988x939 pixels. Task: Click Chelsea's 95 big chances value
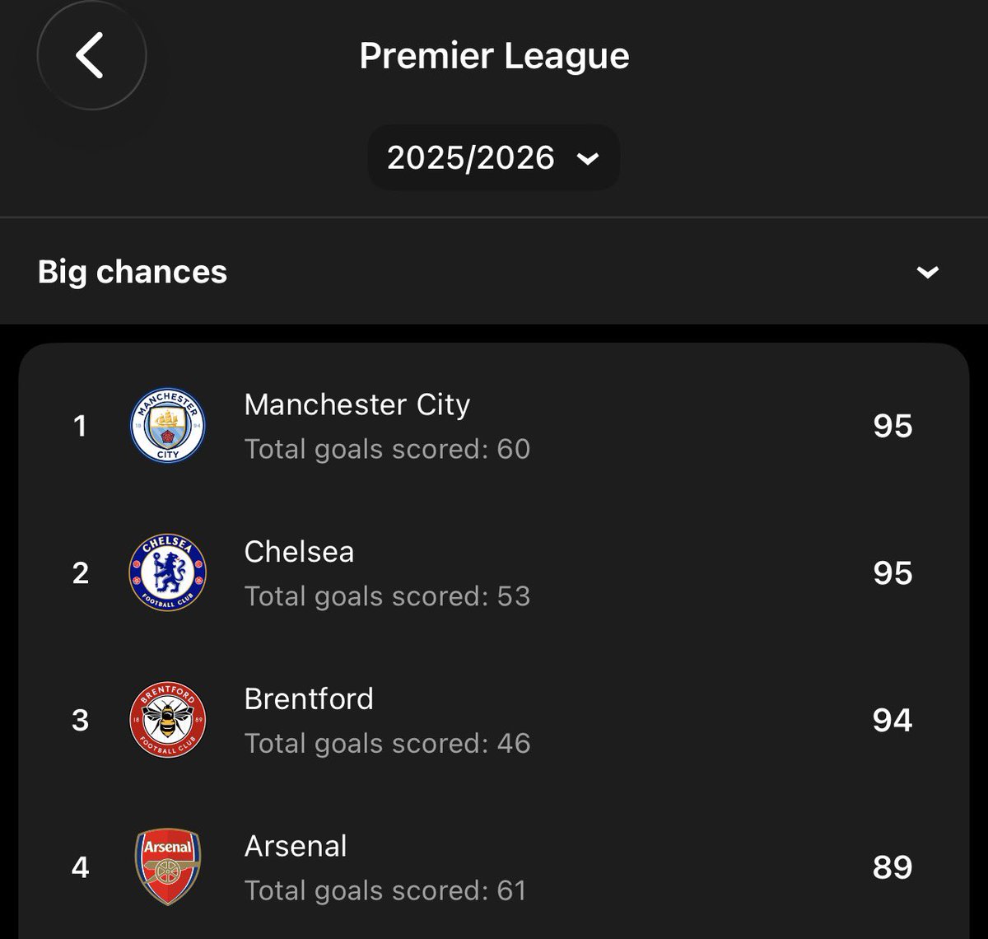pos(892,572)
